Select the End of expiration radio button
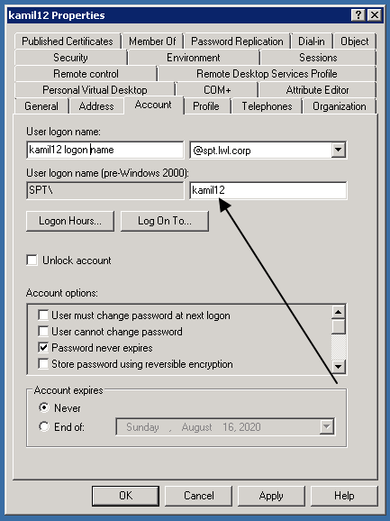The width and height of the screenshot is (390, 521). 44,426
